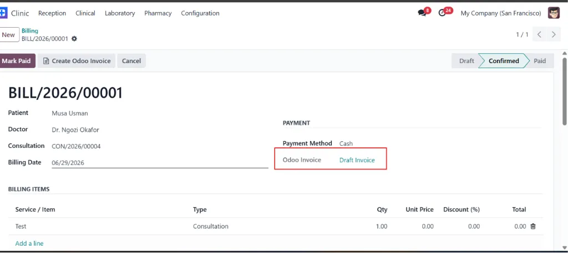
Task: Click the Qty cell 1.00
Action: tap(381, 226)
